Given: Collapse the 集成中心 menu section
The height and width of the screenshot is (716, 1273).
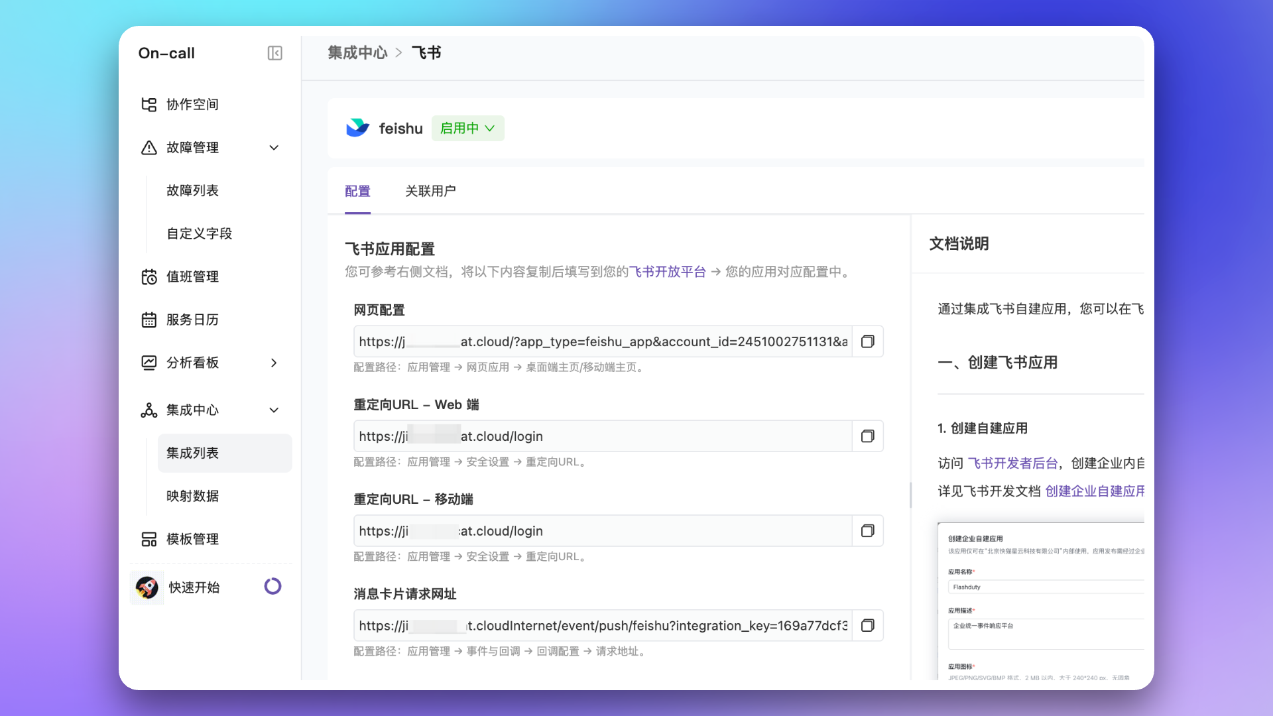Looking at the screenshot, I should tap(274, 410).
